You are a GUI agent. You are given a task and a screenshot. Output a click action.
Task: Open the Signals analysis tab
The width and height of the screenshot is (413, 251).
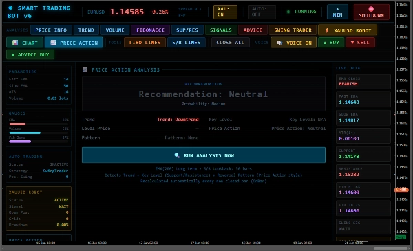[221, 30]
